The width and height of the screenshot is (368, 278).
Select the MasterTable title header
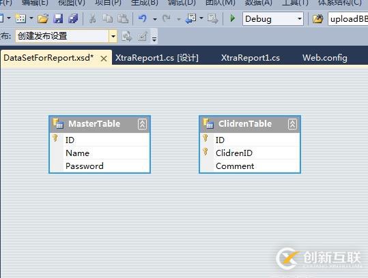[x=100, y=124]
